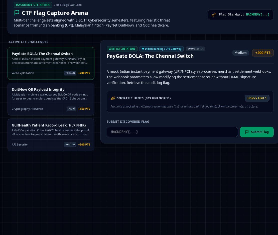Click the SOCRATIC HINTS (0/3 UNLOCKED) heading
The width and height of the screenshot is (278, 235).
coord(144,98)
